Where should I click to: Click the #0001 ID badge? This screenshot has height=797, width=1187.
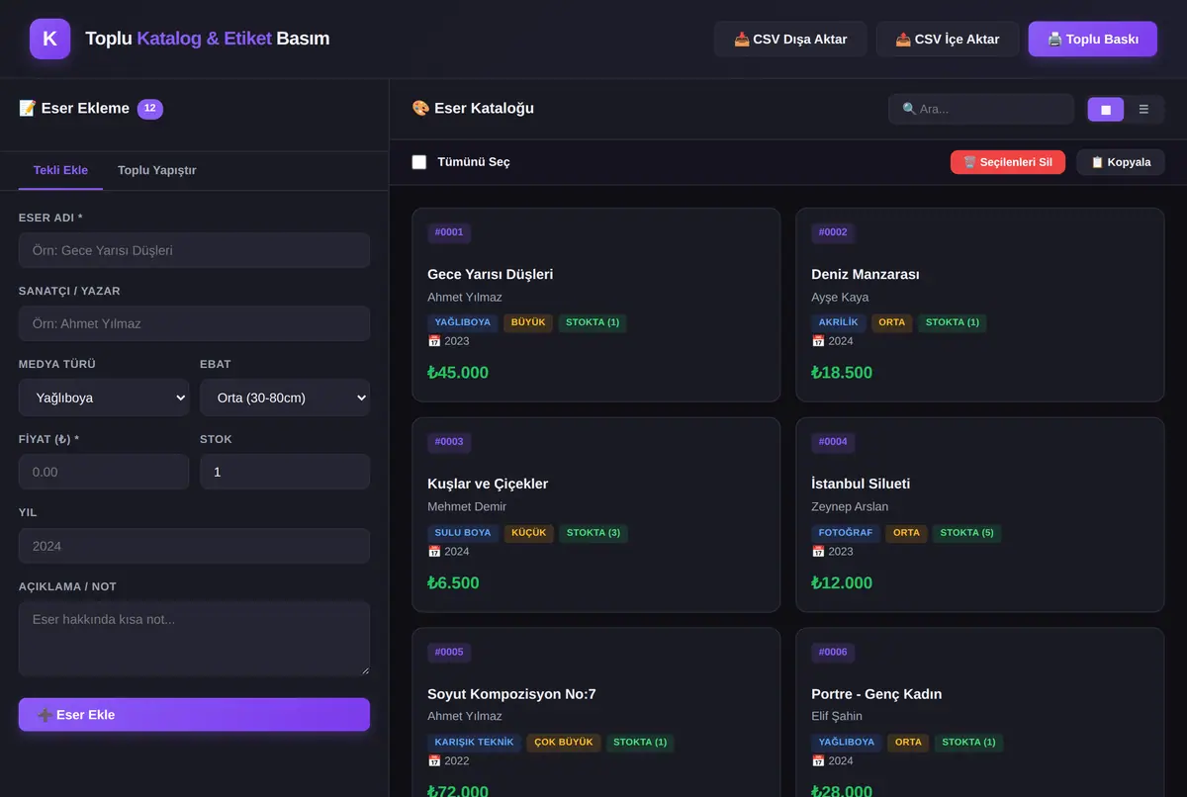click(449, 232)
